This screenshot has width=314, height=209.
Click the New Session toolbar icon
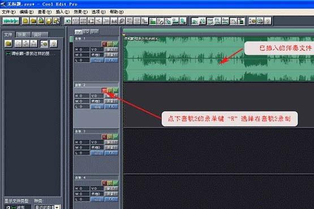click(25, 21)
